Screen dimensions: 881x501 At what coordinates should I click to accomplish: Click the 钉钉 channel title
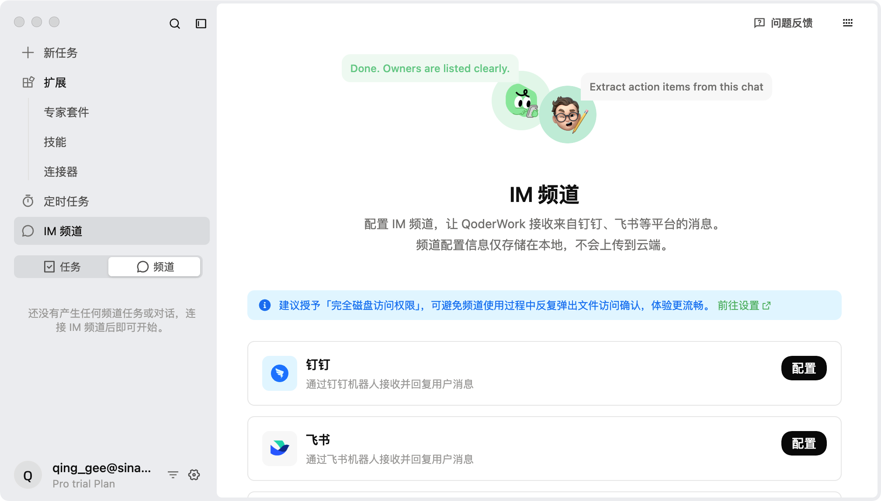click(x=318, y=365)
